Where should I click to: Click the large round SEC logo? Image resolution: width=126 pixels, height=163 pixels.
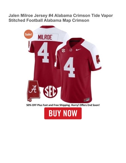click(x=50, y=92)
